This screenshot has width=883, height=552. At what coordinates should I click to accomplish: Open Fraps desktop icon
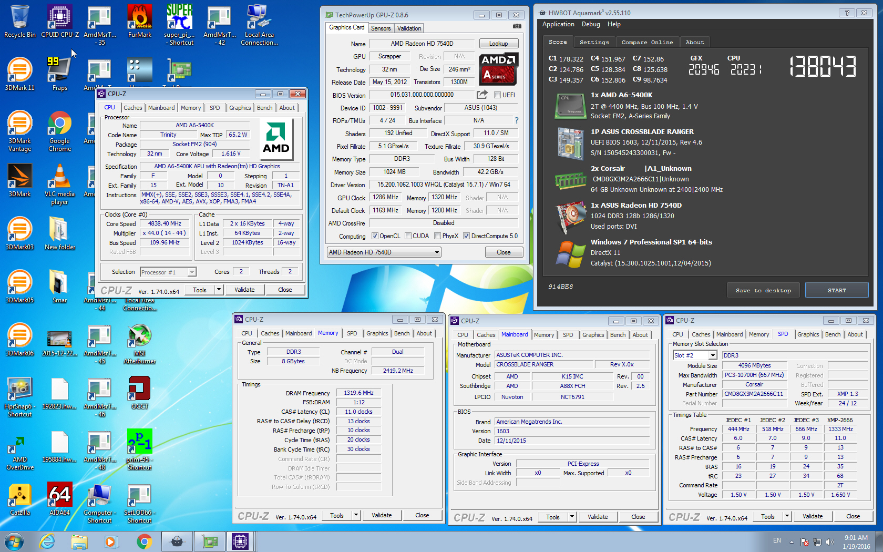point(60,74)
